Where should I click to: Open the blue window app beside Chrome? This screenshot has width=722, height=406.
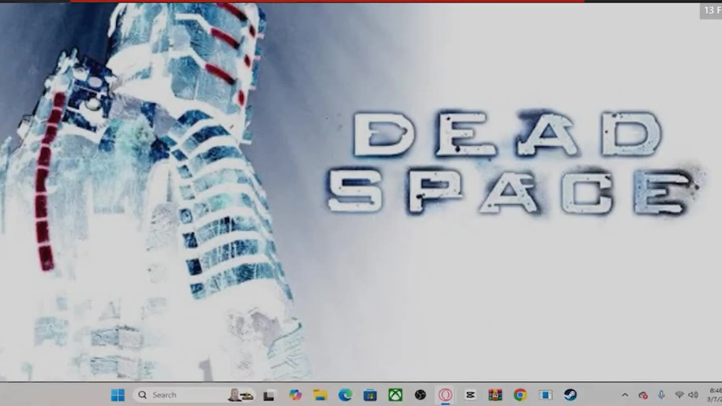tap(545, 395)
